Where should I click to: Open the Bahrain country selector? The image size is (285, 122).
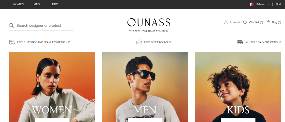pos(260,4)
